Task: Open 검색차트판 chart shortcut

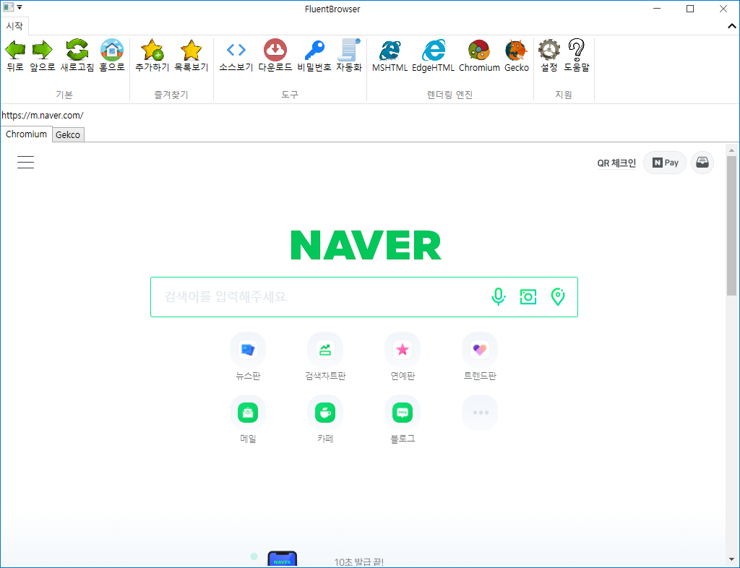Action: (325, 356)
